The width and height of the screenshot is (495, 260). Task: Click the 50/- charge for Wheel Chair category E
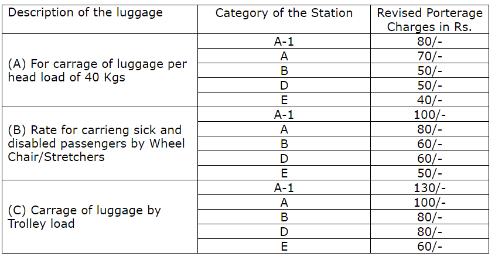click(x=429, y=173)
